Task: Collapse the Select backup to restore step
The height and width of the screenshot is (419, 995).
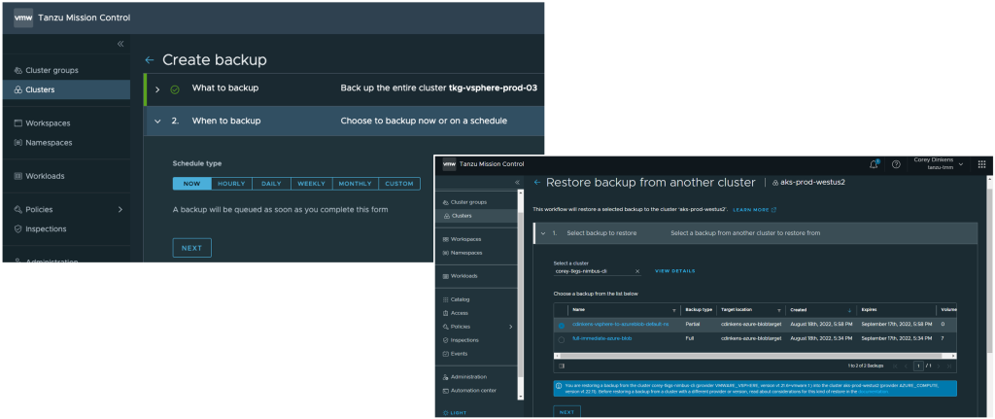Action: point(543,233)
